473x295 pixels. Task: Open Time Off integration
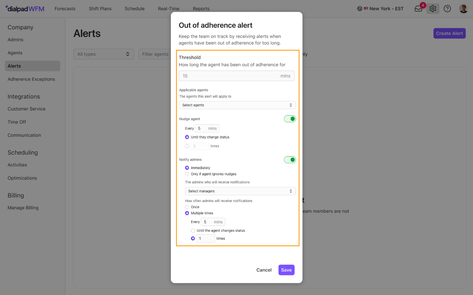pyautogui.click(x=17, y=122)
